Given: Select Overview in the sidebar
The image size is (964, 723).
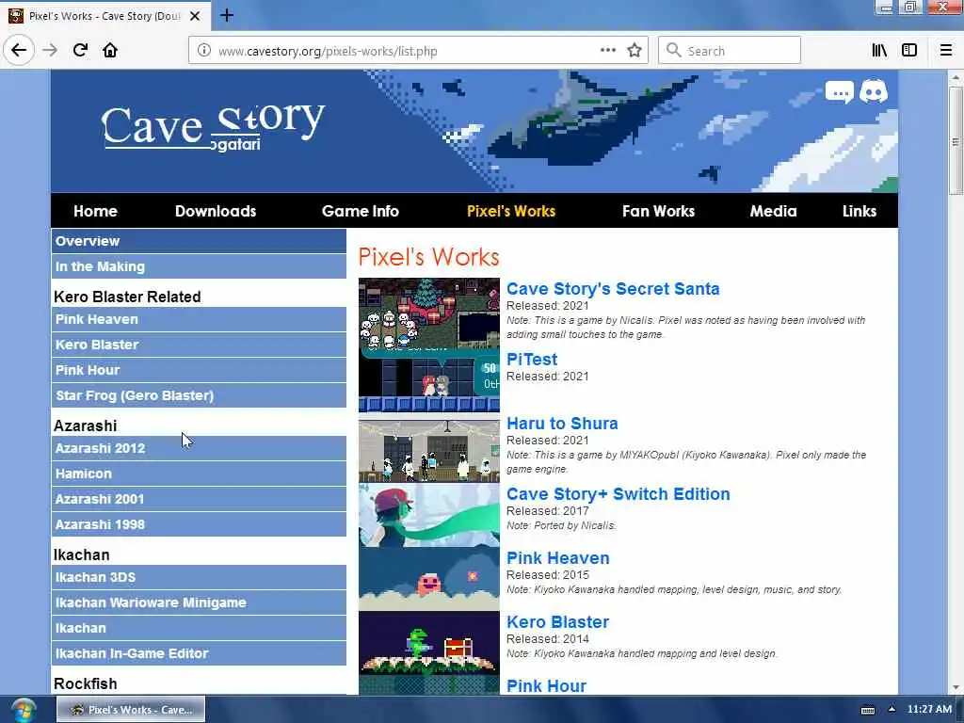Looking at the screenshot, I should (199, 241).
